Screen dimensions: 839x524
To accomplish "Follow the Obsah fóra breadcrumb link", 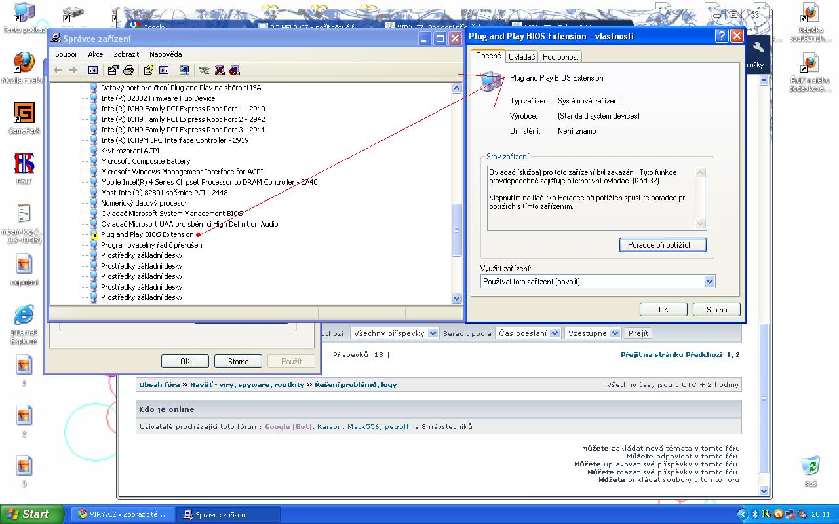I will (x=159, y=385).
